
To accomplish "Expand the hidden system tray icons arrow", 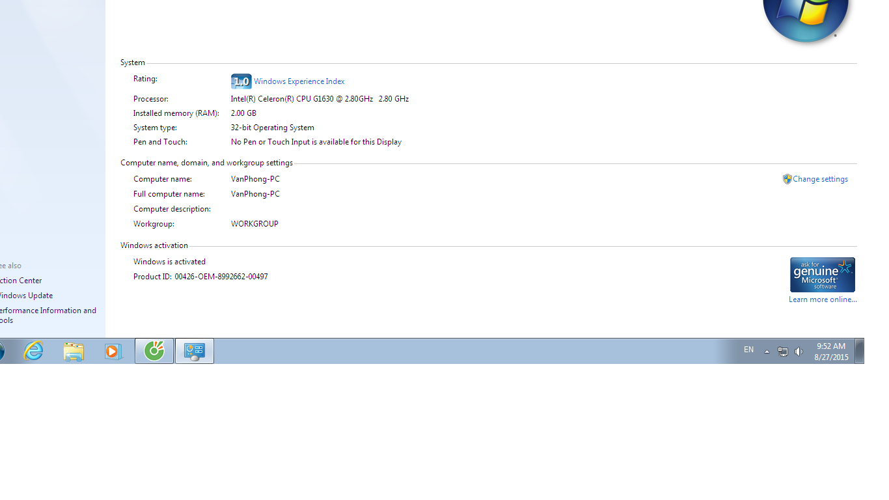I will 767,352.
